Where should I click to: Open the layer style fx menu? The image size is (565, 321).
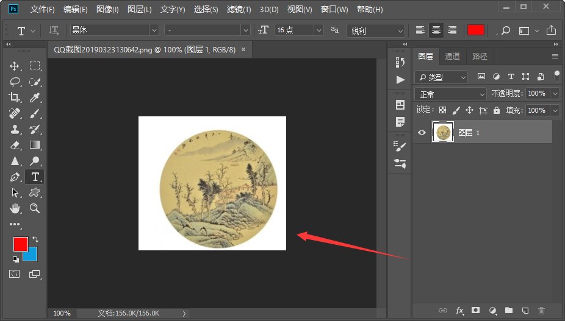(x=459, y=310)
